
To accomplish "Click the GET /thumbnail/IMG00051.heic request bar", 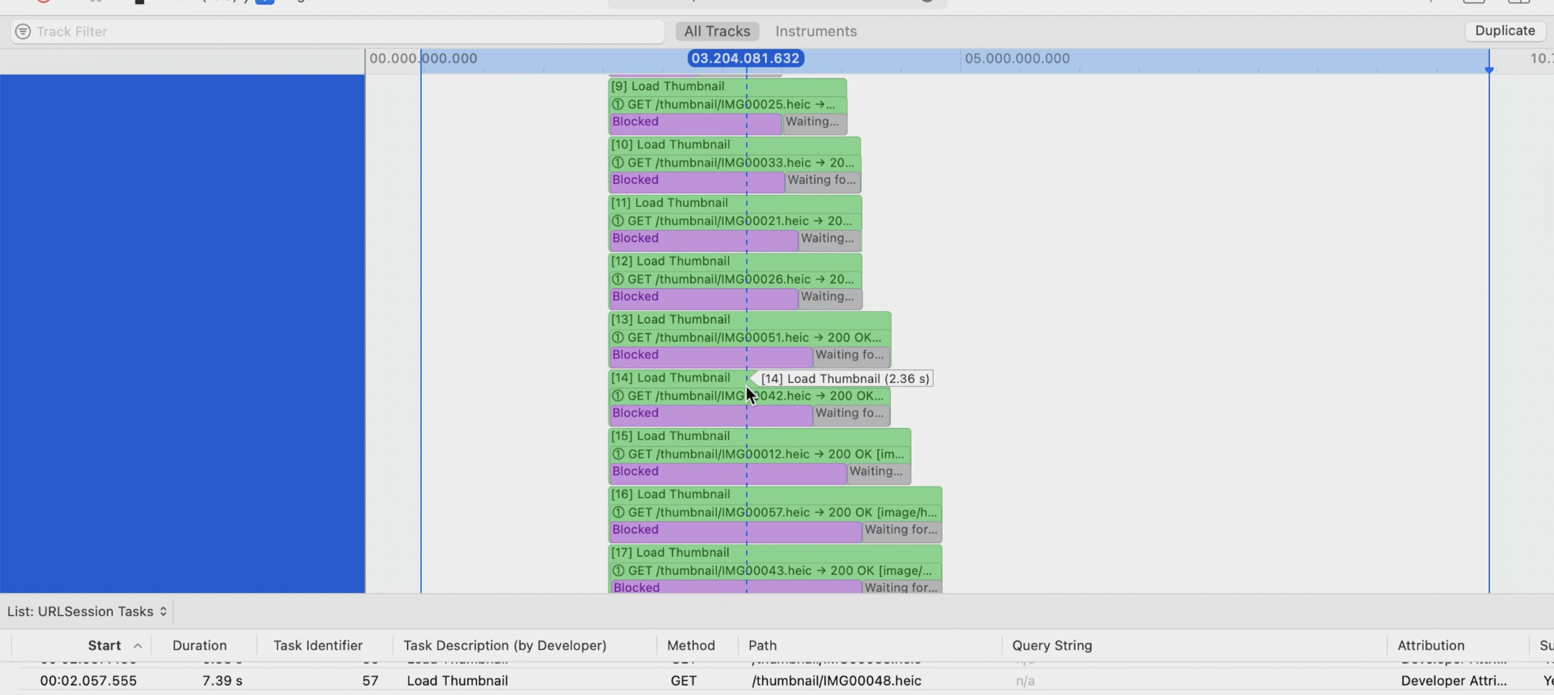I will (x=749, y=338).
